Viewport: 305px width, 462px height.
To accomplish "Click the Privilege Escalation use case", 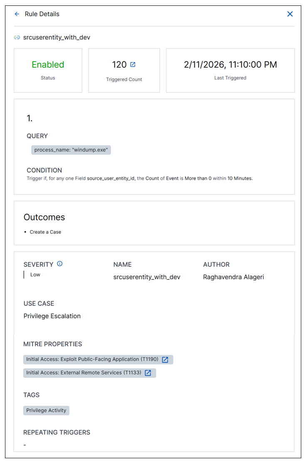I will tap(52, 316).
